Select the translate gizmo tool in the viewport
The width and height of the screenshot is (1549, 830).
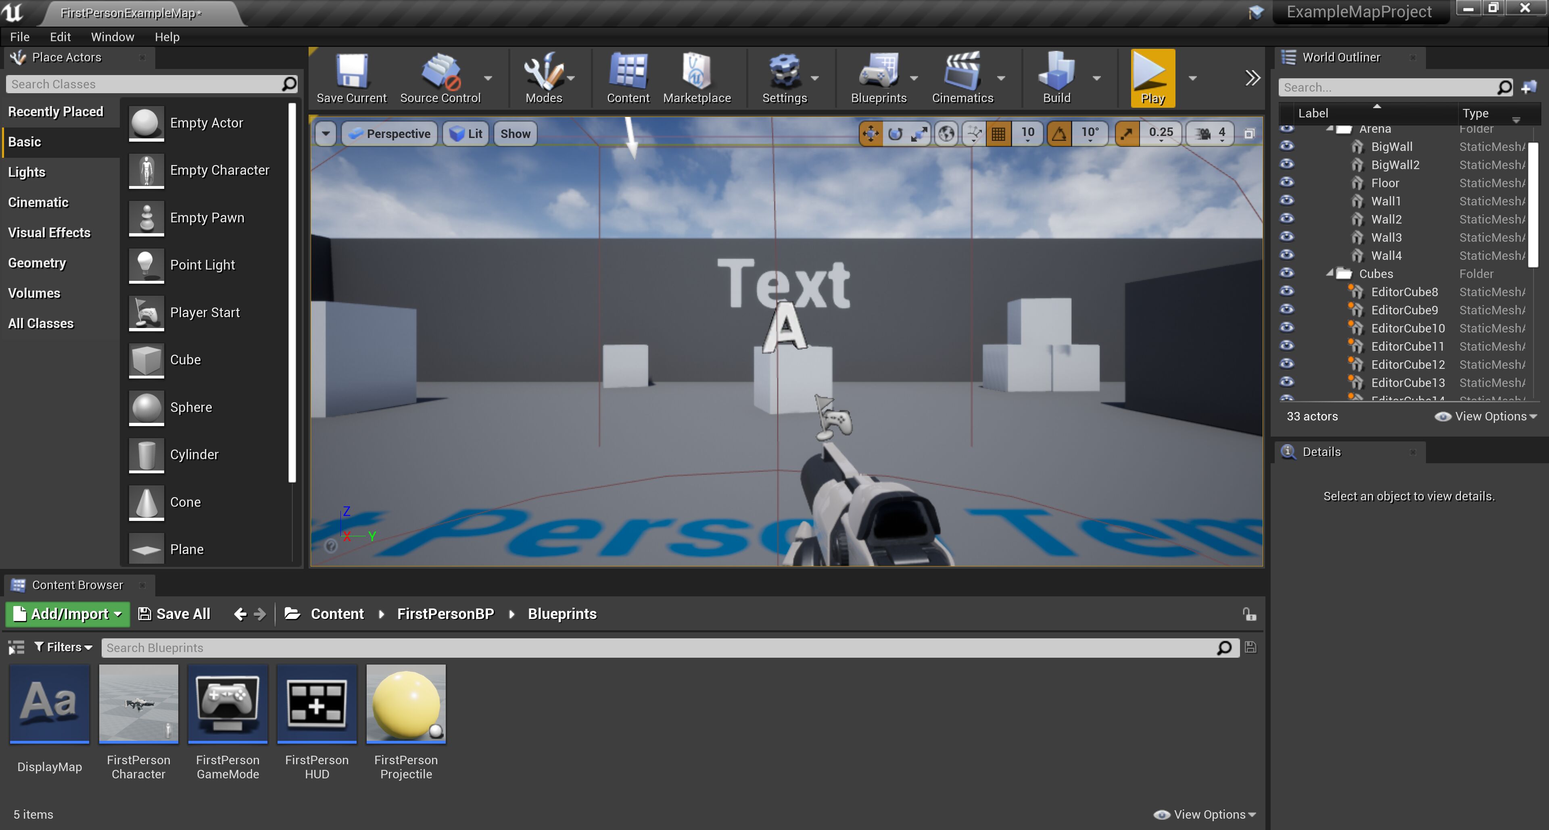pos(870,134)
